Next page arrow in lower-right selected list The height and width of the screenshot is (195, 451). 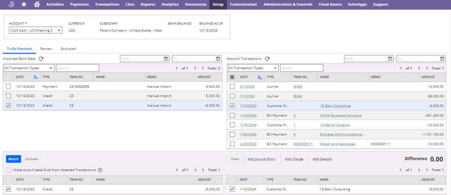pos(426,170)
